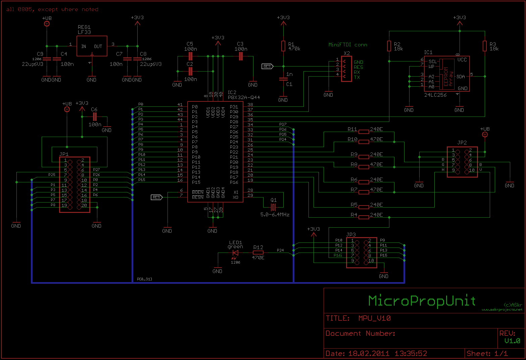Click the +UB supply symbol above JP2

(485, 134)
